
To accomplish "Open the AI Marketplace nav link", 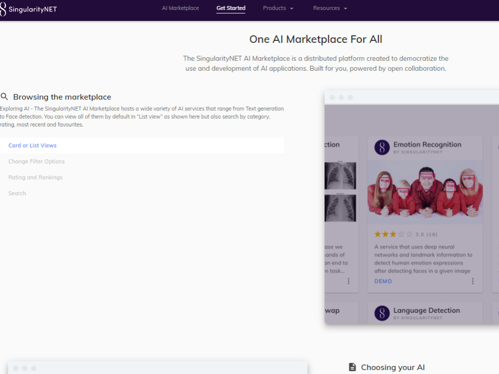I will point(181,8).
